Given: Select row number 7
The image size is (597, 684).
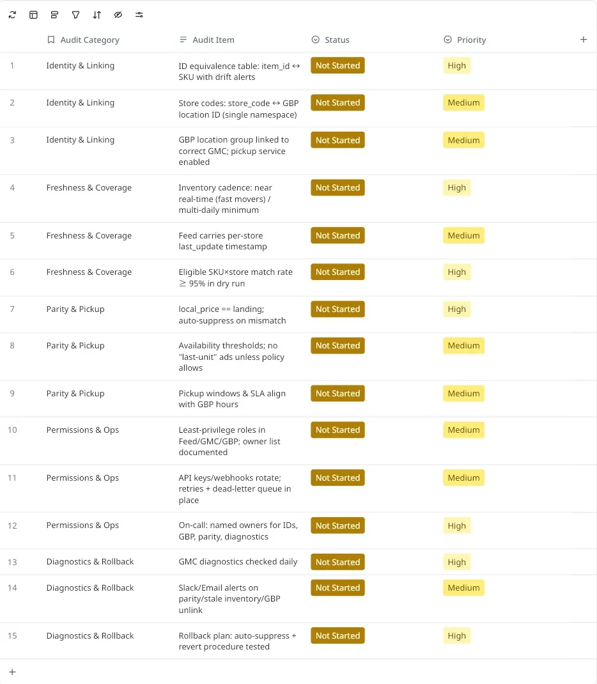Looking at the screenshot, I should pos(12,309).
